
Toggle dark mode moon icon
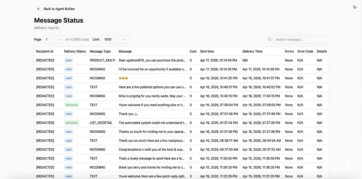pyautogui.click(x=355, y=7)
